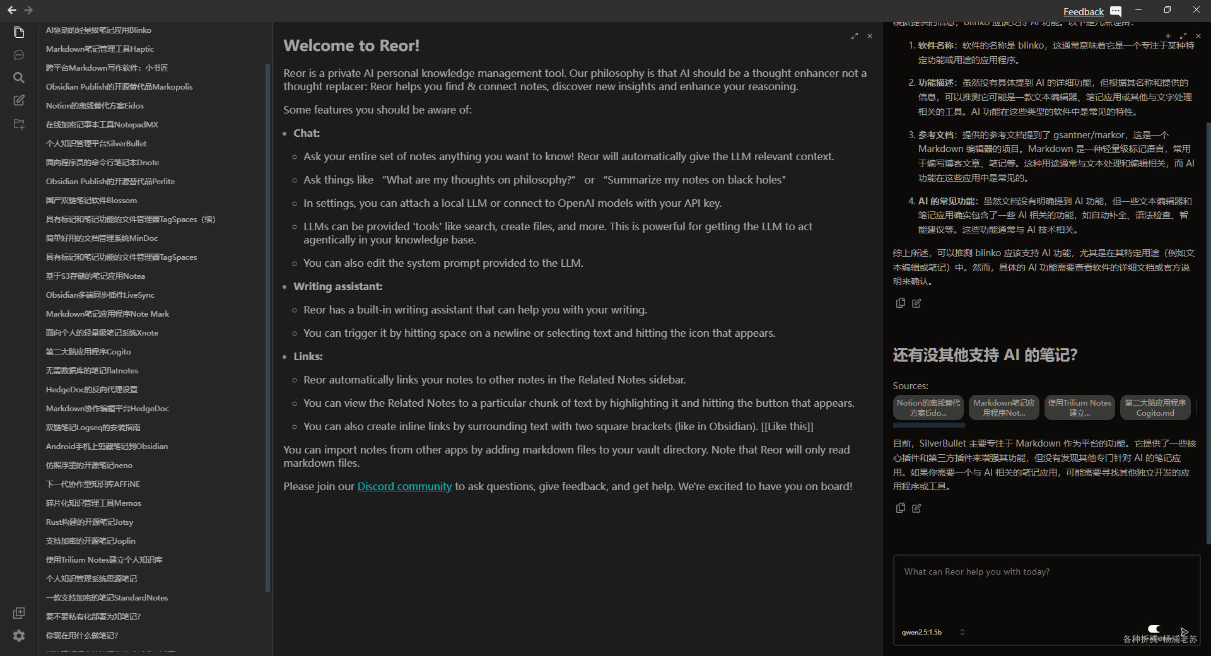Open the Chat view via speech-bubble icon
The width and height of the screenshot is (1211, 656).
19,55
